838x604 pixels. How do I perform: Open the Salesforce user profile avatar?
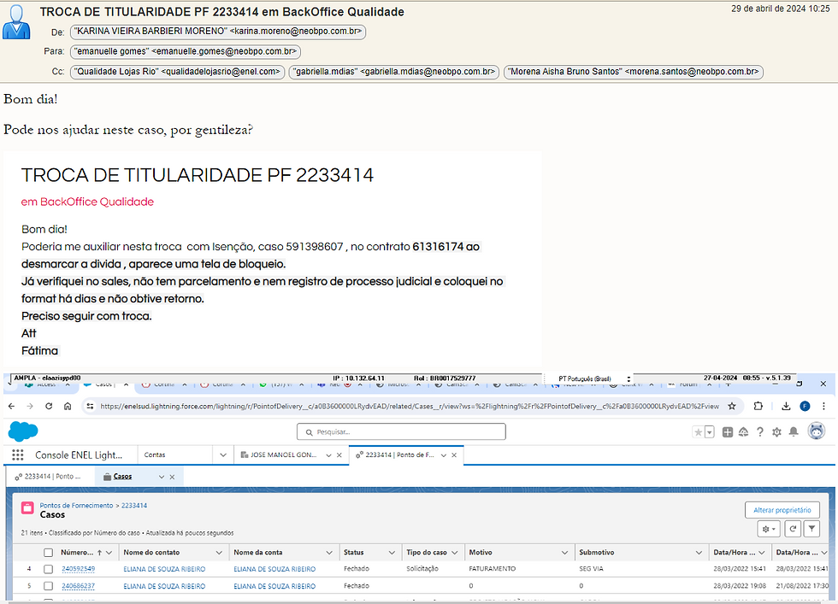click(816, 431)
